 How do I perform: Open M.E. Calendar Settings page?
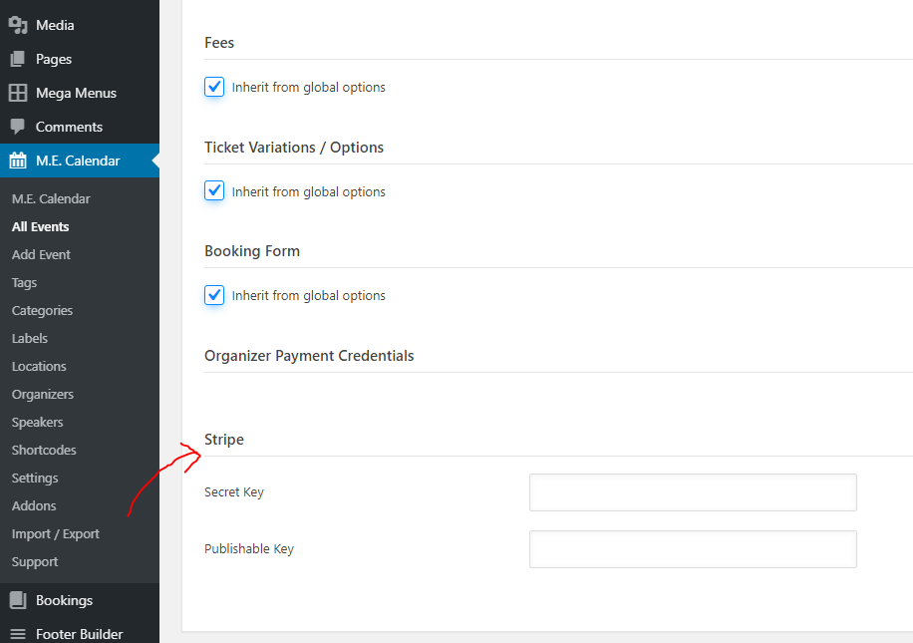[x=35, y=479]
